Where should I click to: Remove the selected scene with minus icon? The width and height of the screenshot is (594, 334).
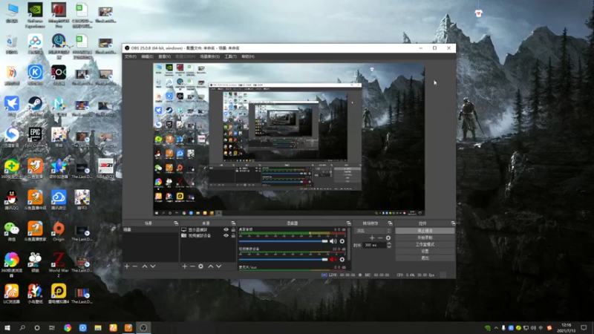135,266
